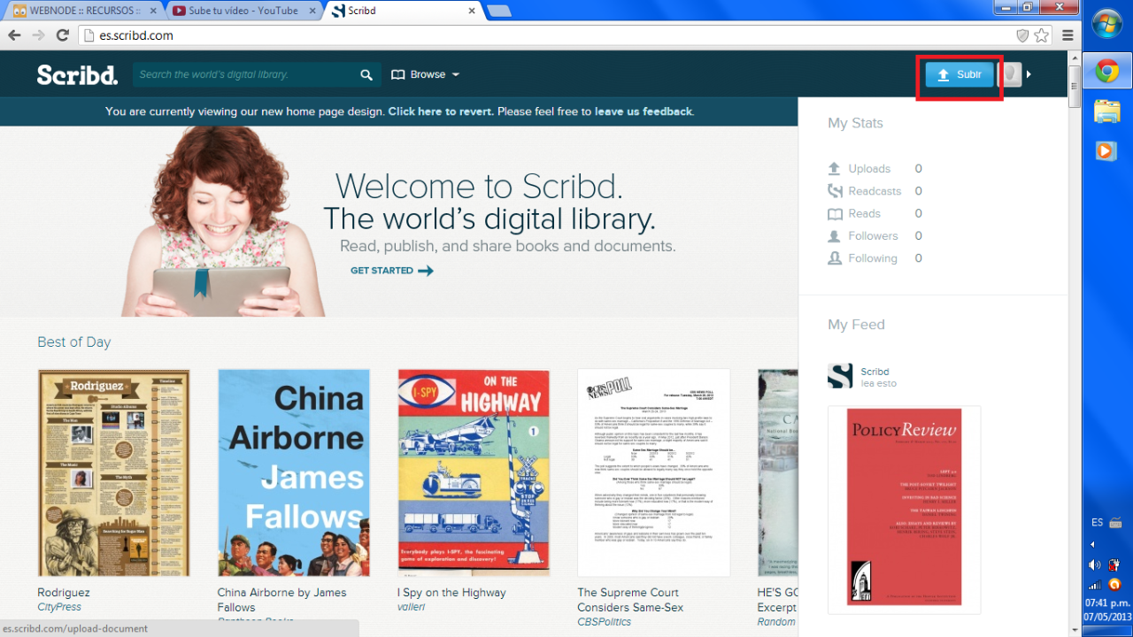Click the Uploads stat icon
Viewport: 1133px width, 637px height.
[834, 169]
